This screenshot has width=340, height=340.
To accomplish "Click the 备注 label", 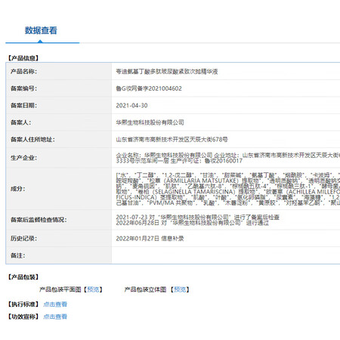I will pyautogui.click(x=18, y=255).
